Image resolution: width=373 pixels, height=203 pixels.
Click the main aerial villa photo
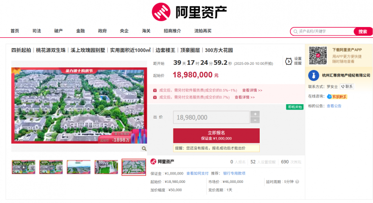(x=79, y=105)
